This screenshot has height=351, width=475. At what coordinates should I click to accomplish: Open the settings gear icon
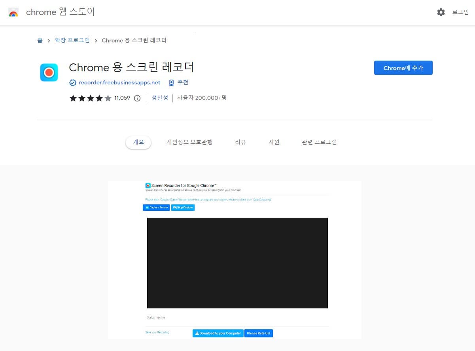coord(441,12)
